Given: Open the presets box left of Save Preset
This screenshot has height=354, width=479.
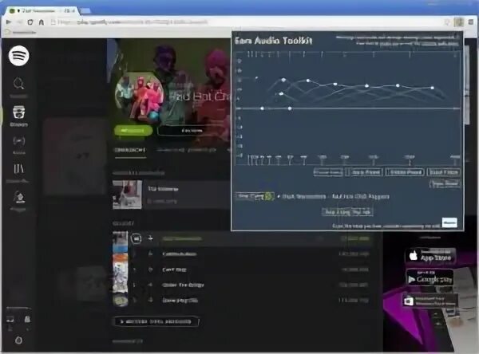Looking at the screenshot, I should 328,172.
